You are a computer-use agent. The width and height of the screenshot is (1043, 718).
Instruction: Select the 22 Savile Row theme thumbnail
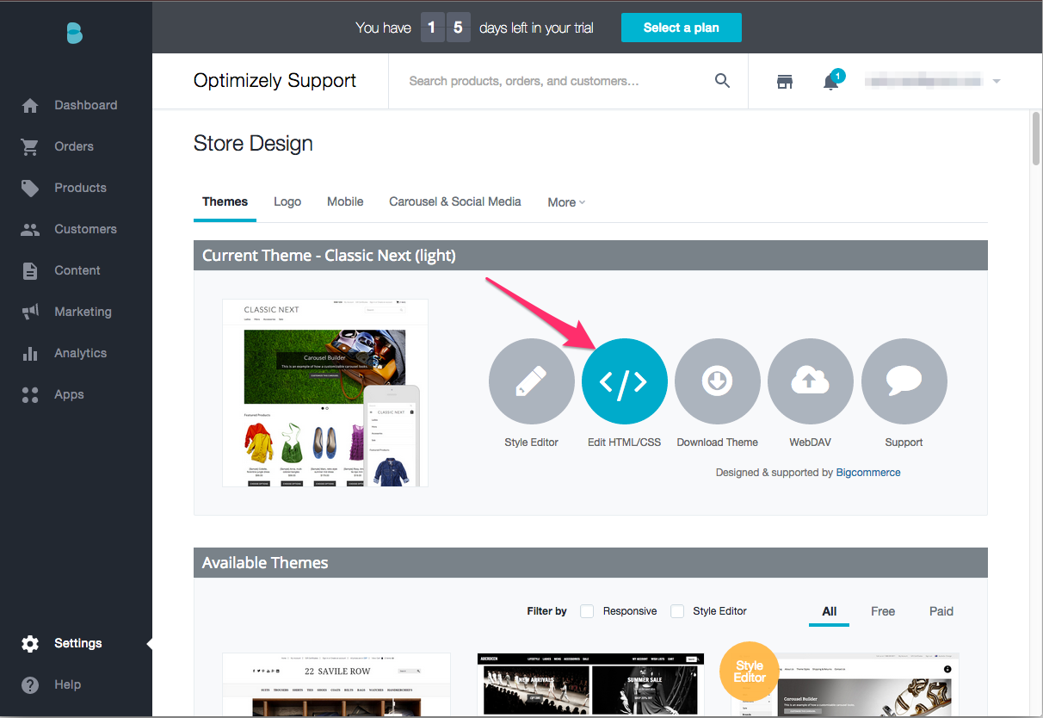point(336,684)
